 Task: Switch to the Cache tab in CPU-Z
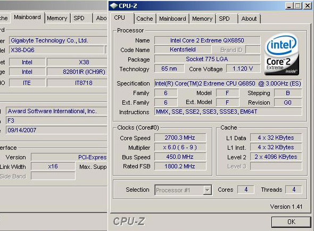tap(145, 19)
